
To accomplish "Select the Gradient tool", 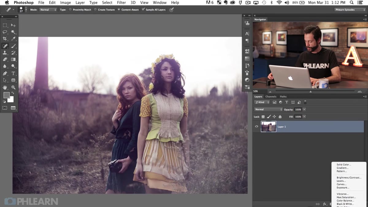I will pos(13,59).
